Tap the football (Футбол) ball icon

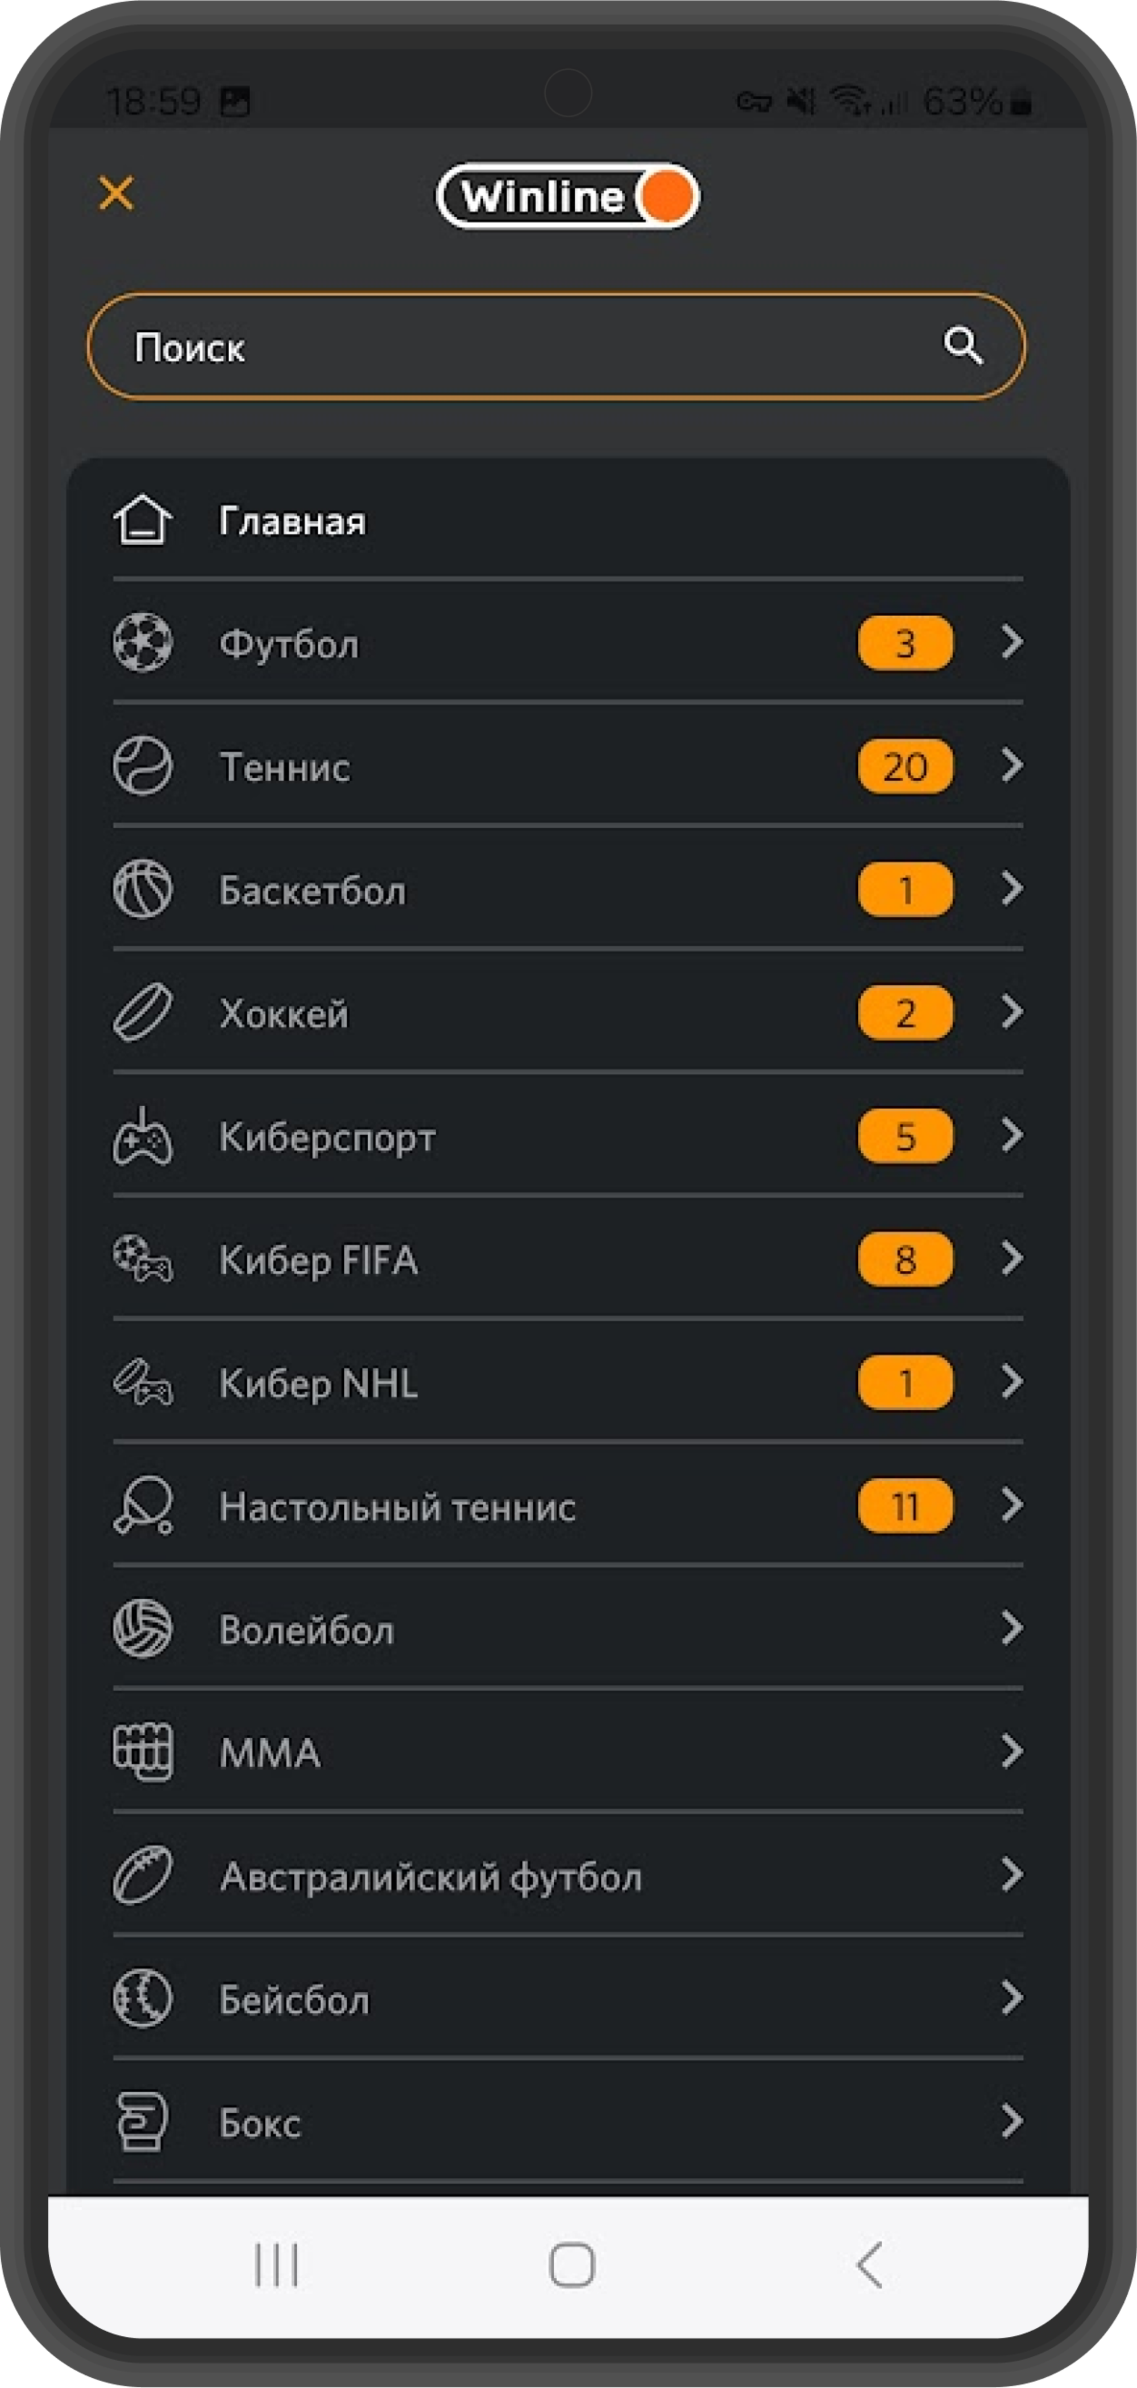point(143,642)
